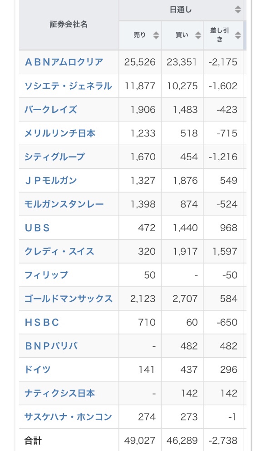Click the 日通し header sort icon
Image resolution: width=266 pixels, height=451 pixels.
238,10
